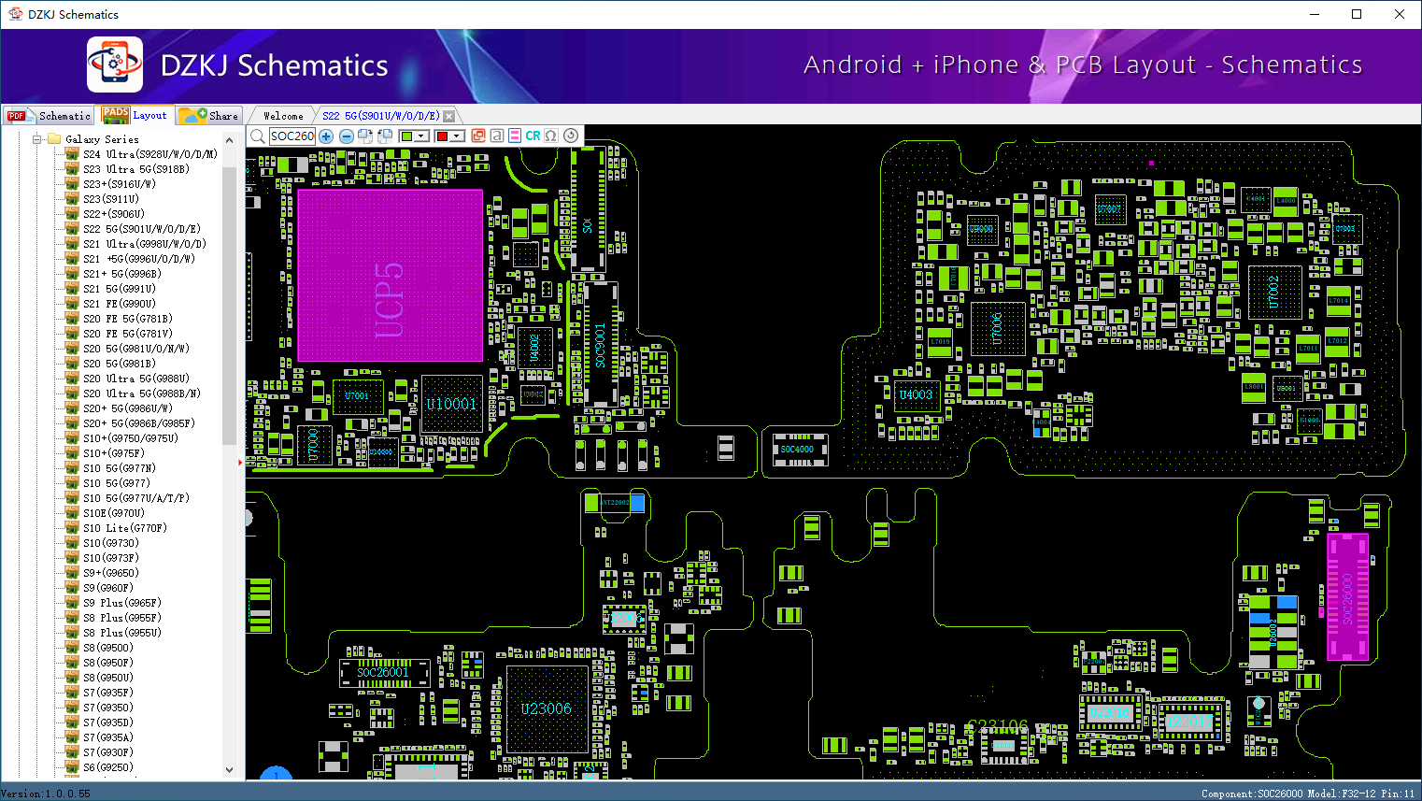Select component U10001 on the PCB

[452, 404]
